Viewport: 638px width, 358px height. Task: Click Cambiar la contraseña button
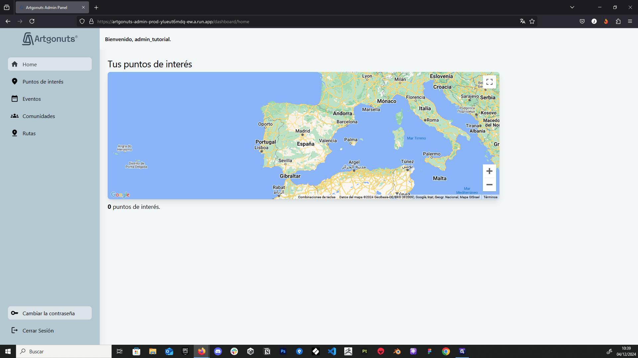50,313
